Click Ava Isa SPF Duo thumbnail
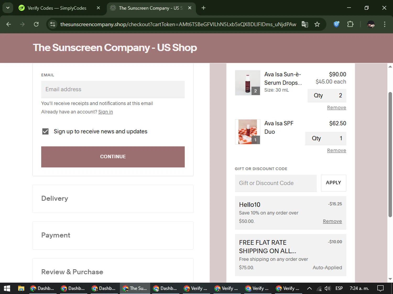This screenshot has width=393, height=294. [248, 132]
